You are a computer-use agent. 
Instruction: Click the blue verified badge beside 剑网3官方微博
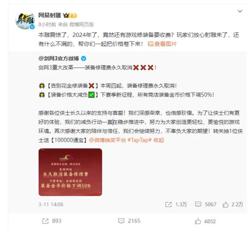pos(84,59)
